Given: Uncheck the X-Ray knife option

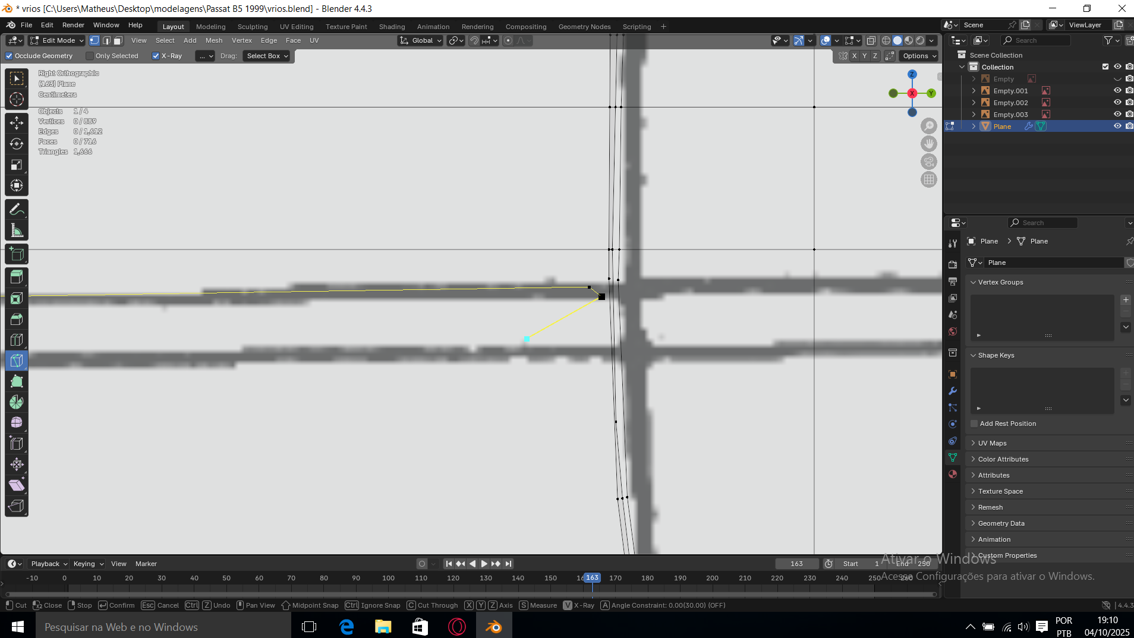Looking at the screenshot, I should pos(156,56).
